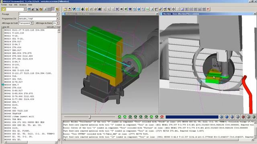Select NC line N0039 X94.7
This screenshot has height=144, width=257.
coord(12,85)
